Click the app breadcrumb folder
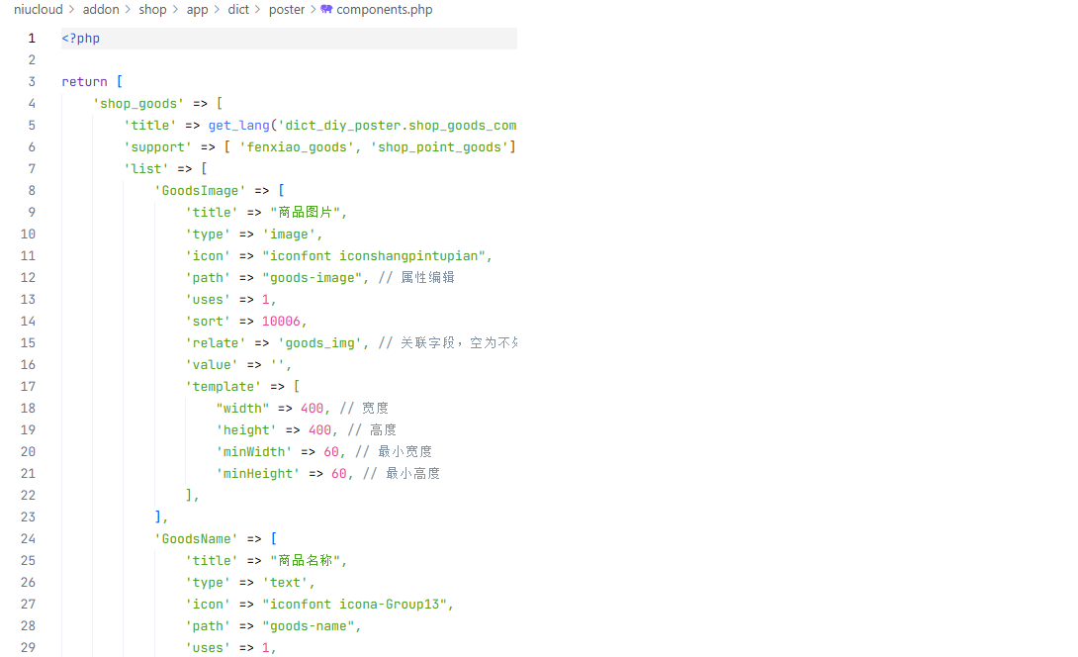The height and width of the screenshot is (657, 1078). pyautogui.click(x=197, y=10)
